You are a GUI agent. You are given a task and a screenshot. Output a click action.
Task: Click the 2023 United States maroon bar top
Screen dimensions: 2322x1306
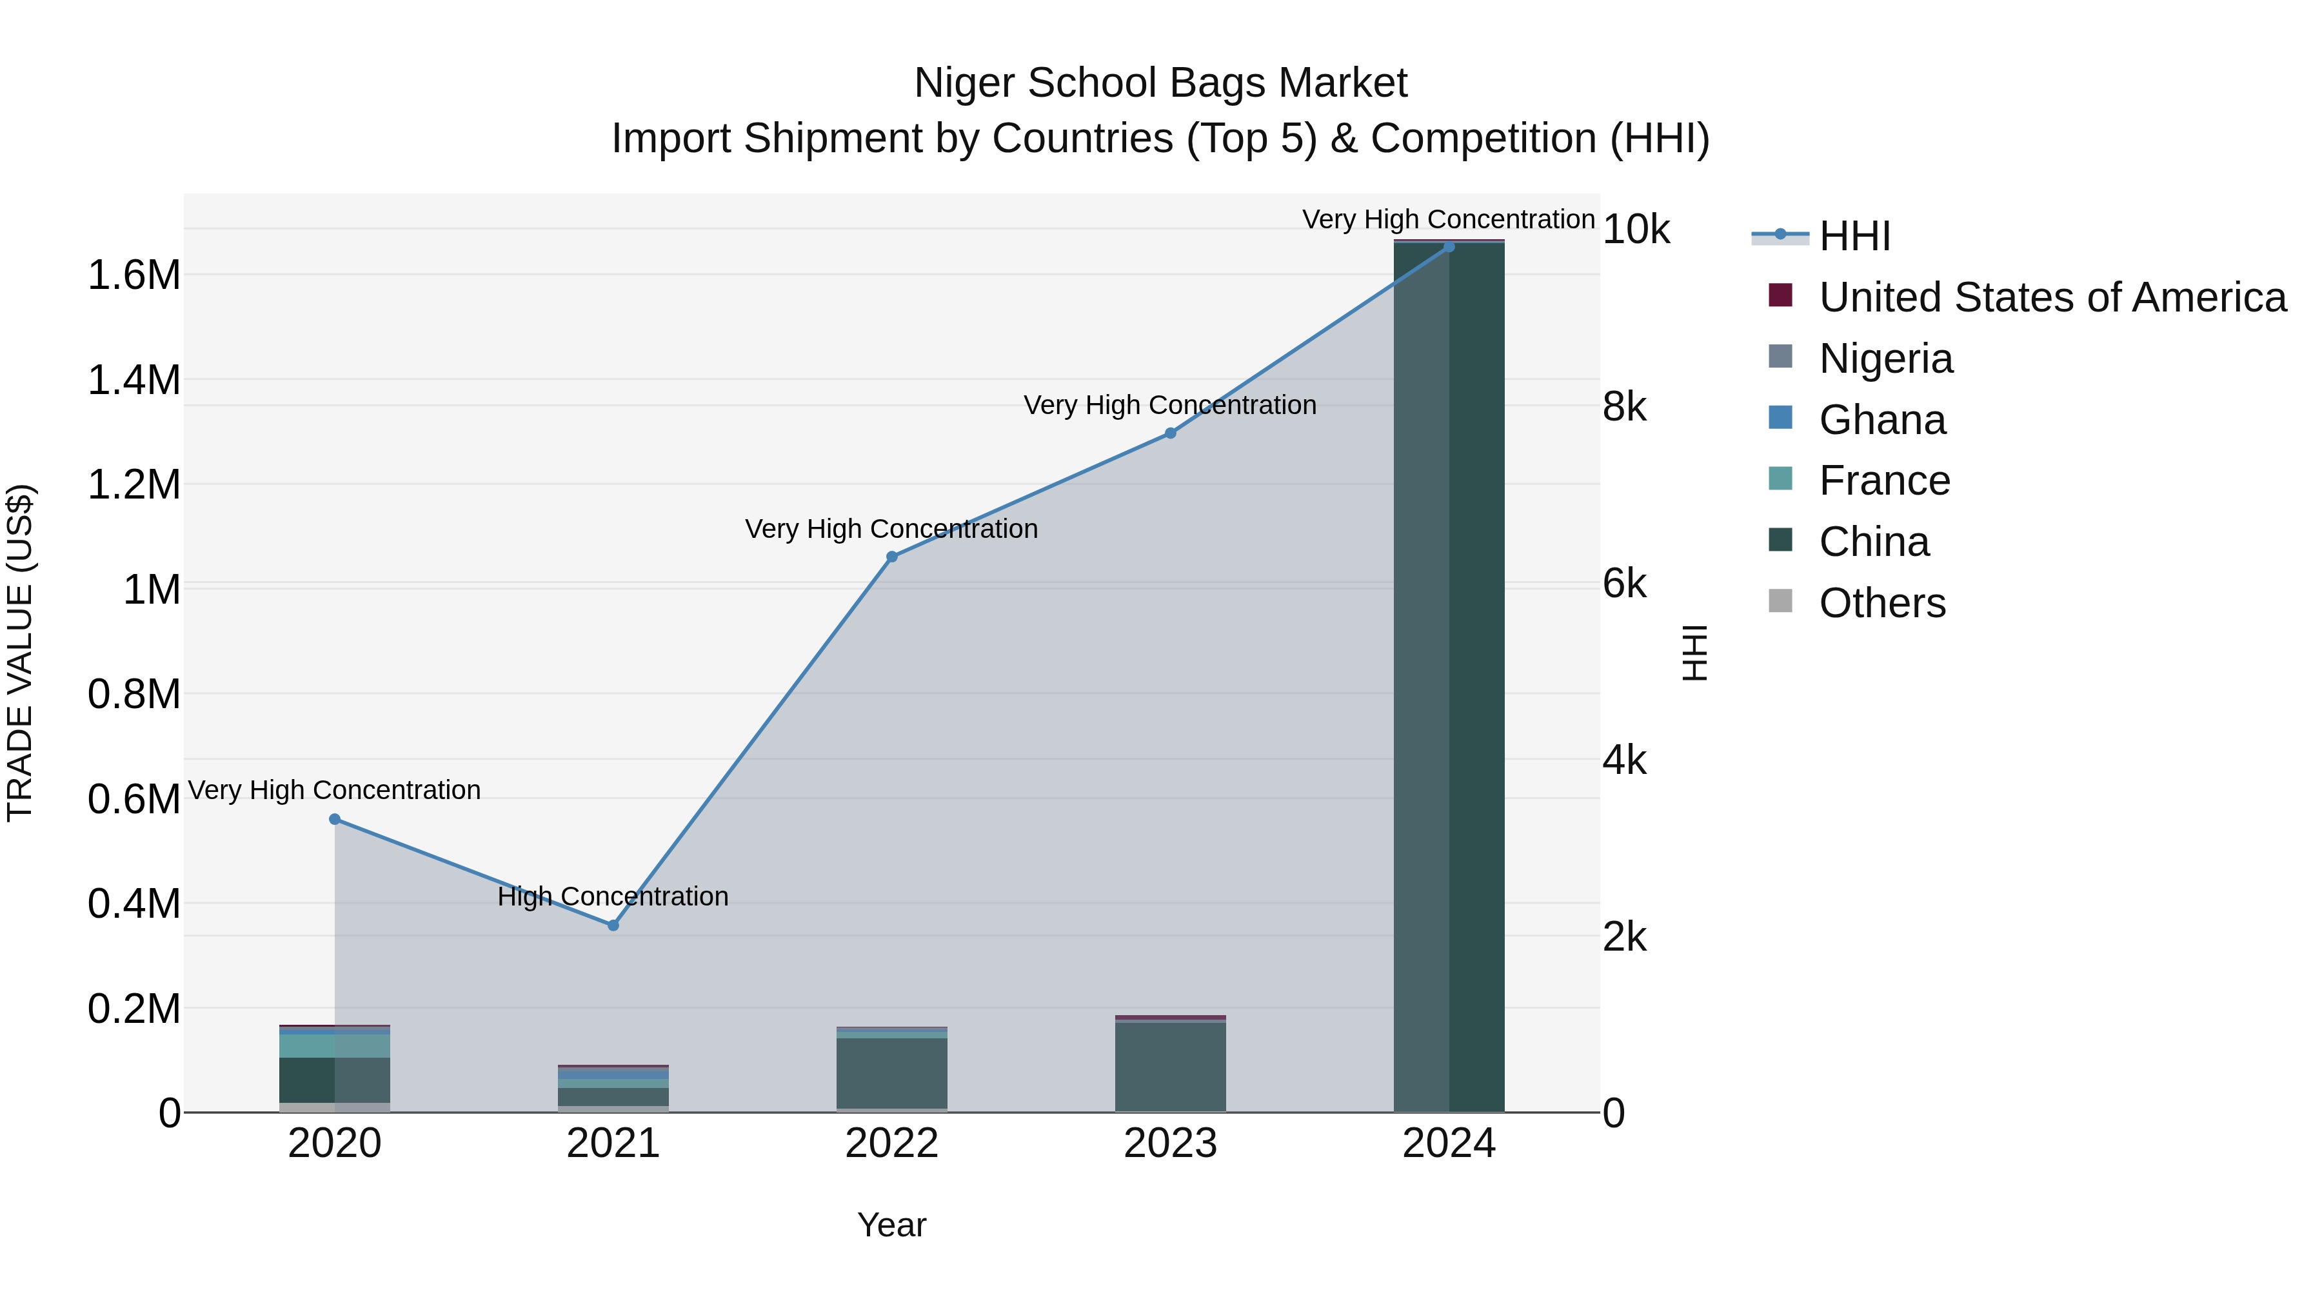1170,1018
